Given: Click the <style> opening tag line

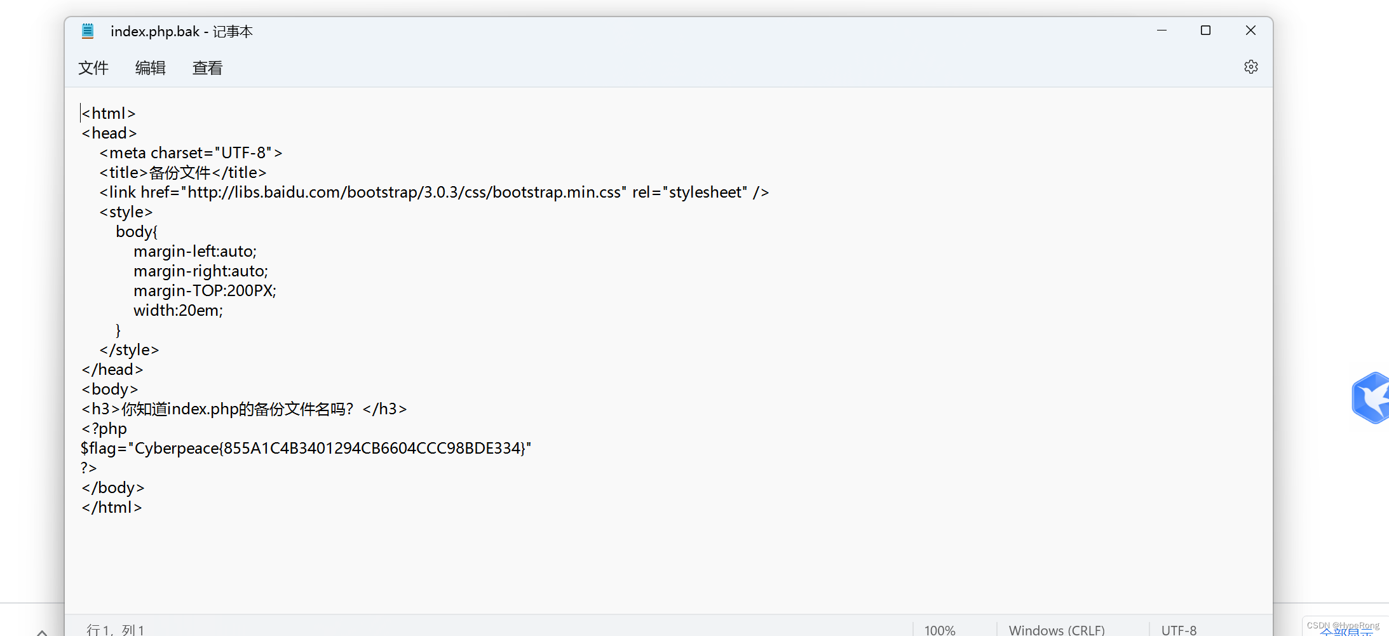Looking at the screenshot, I should 126,212.
